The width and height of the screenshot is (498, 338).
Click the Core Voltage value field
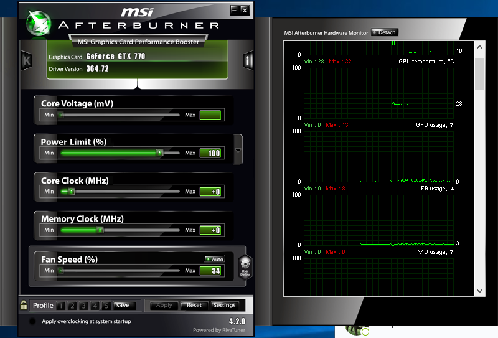pos(210,115)
